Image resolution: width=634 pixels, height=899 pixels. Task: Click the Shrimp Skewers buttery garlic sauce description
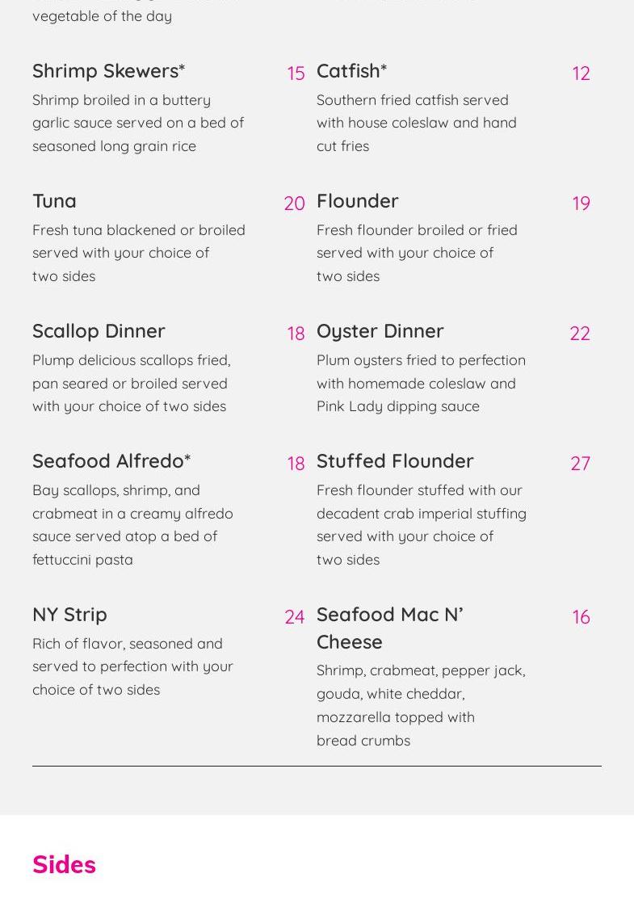click(x=137, y=123)
